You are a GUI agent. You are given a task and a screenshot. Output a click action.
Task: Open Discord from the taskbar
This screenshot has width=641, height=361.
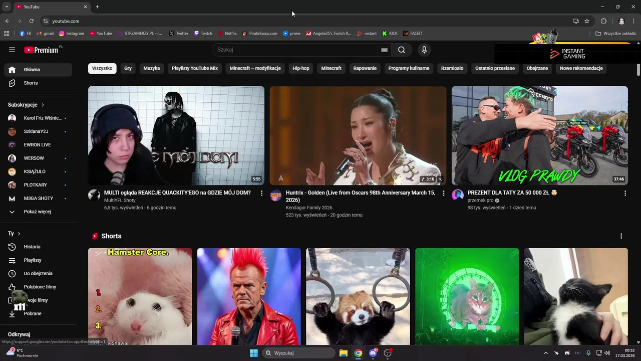(373, 353)
